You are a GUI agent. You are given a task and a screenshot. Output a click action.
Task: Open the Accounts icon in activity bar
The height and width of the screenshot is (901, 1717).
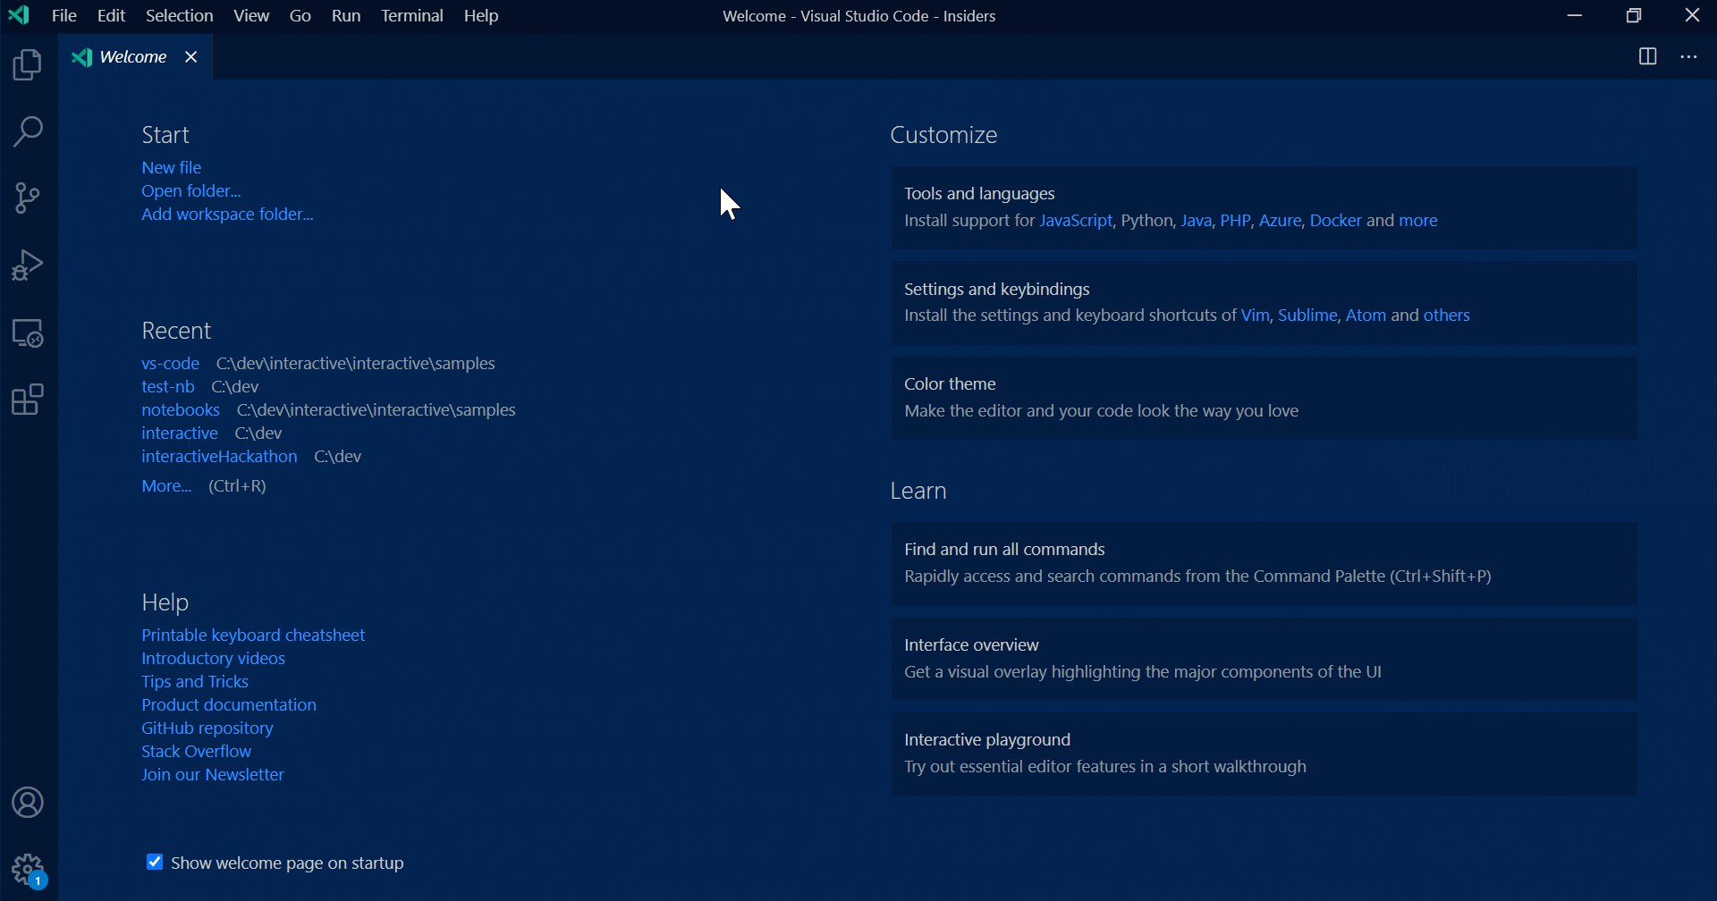(x=29, y=803)
